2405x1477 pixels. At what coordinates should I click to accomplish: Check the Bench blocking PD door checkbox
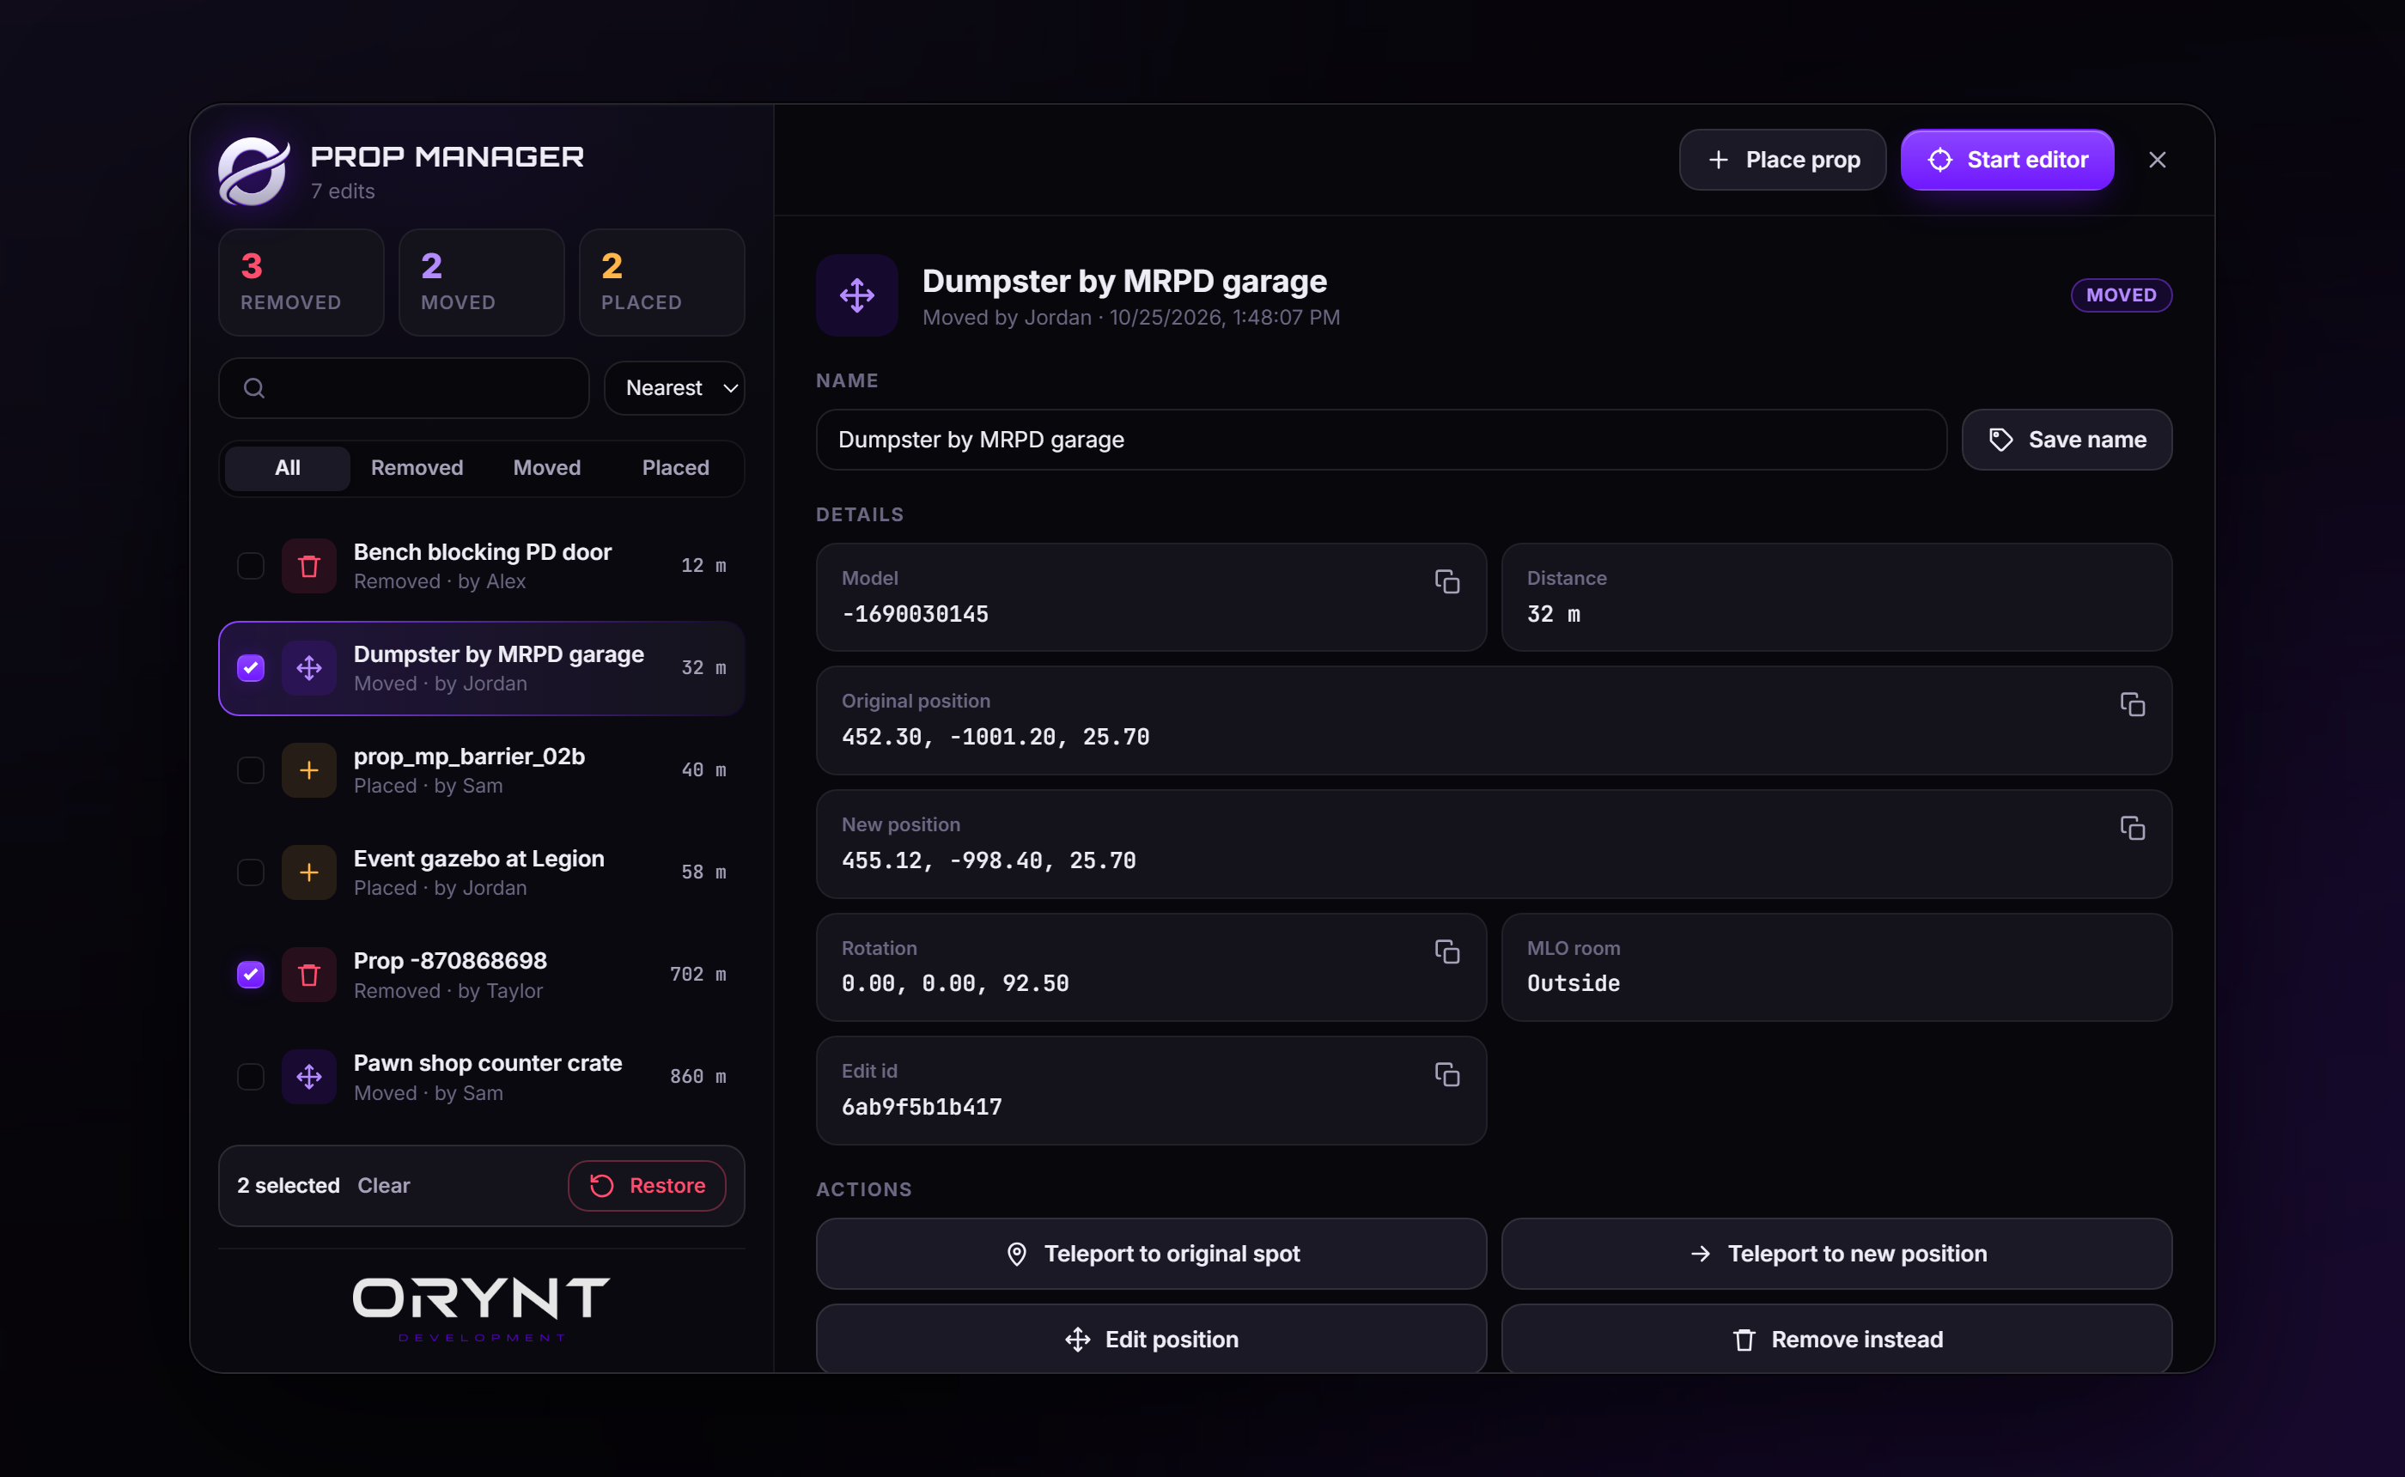pos(251,566)
